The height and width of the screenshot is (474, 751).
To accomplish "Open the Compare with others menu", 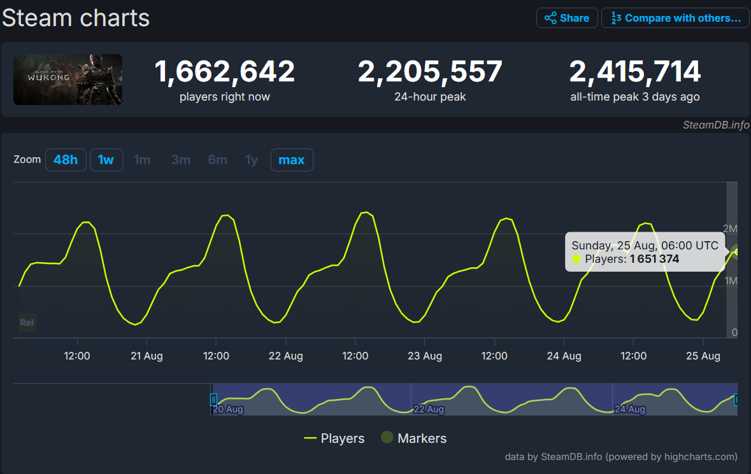I will (x=675, y=18).
